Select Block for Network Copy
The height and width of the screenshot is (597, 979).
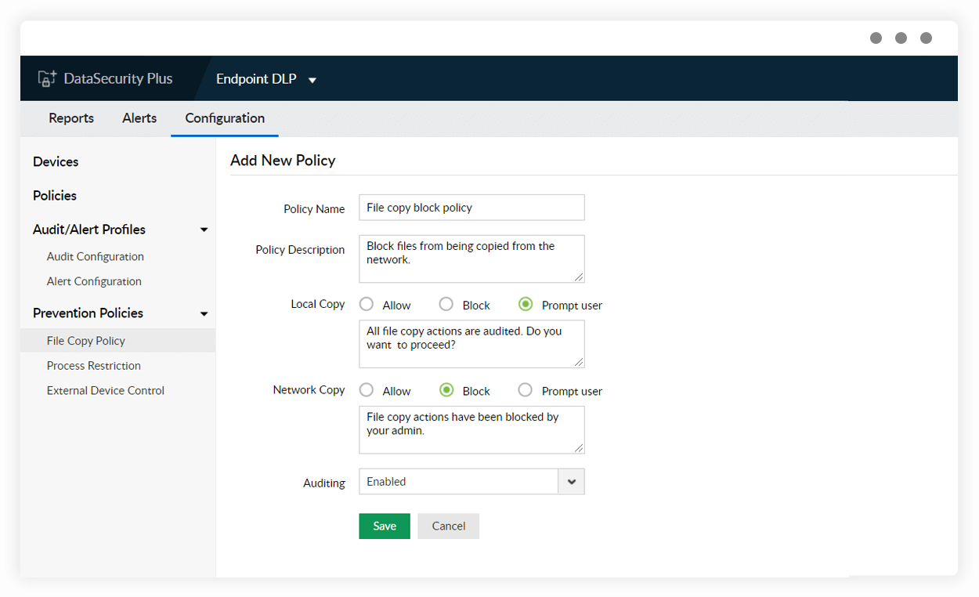tap(446, 390)
